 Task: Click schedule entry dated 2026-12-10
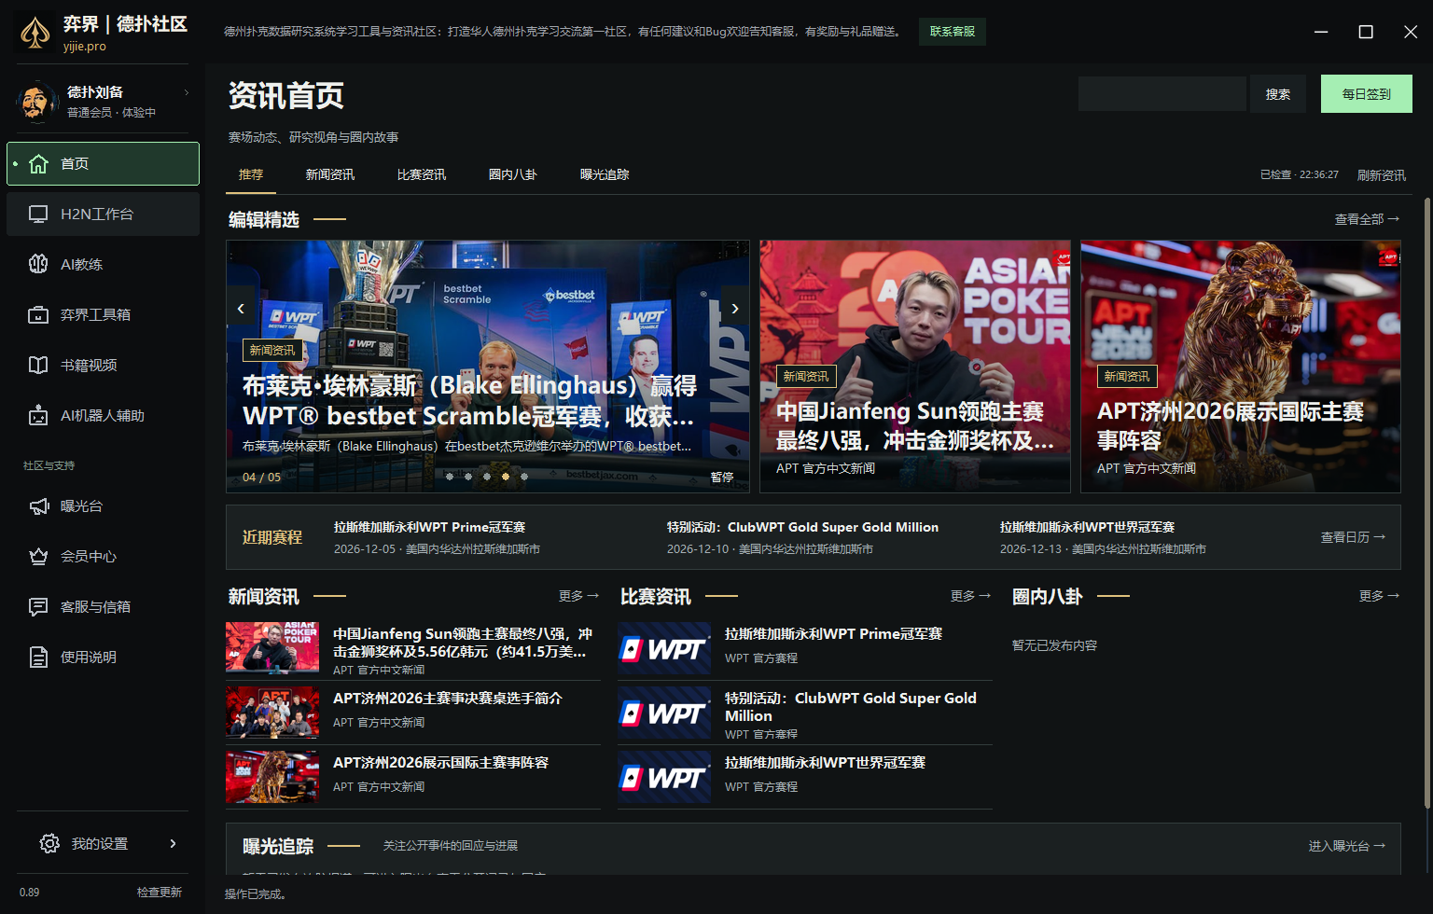click(x=802, y=538)
